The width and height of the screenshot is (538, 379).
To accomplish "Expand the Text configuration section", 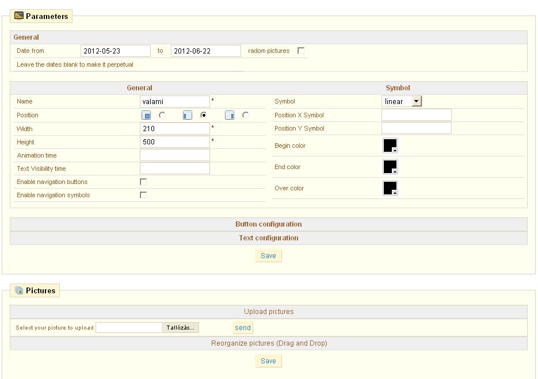I will pos(268,238).
